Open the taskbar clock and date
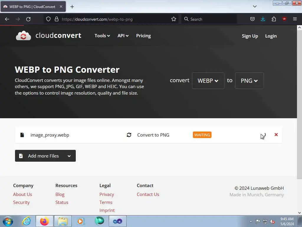Screen dimensions: 302x227 point(287,221)
